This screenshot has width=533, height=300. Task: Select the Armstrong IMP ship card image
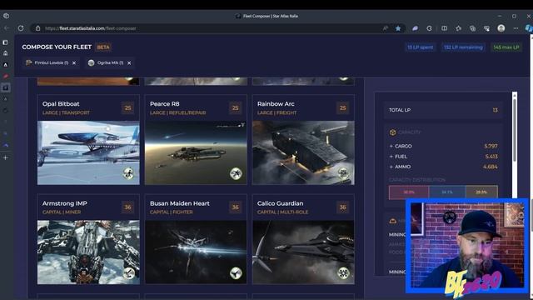(88, 252)
